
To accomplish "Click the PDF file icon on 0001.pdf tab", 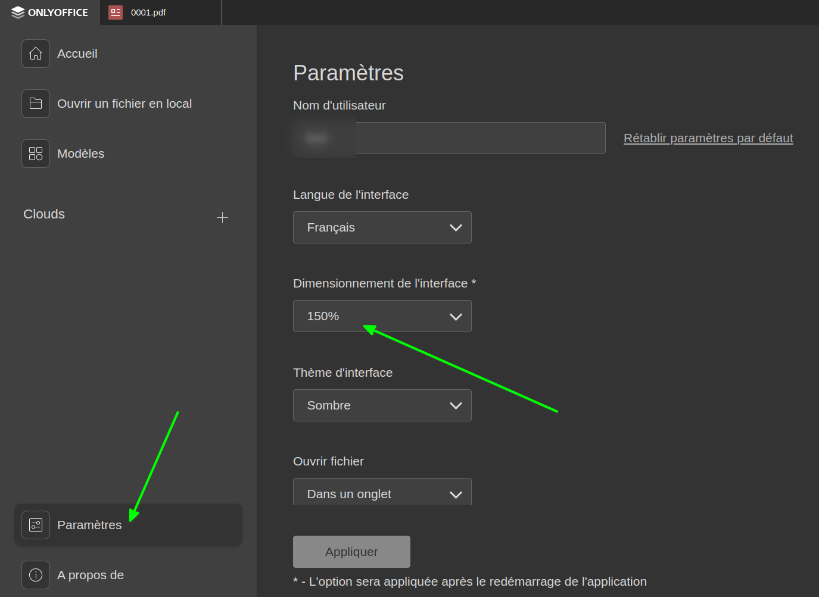I will point(116,12).
